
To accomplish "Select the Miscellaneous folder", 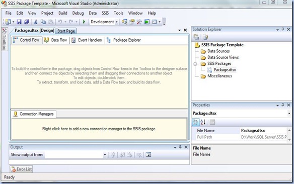I will point(219,76).
